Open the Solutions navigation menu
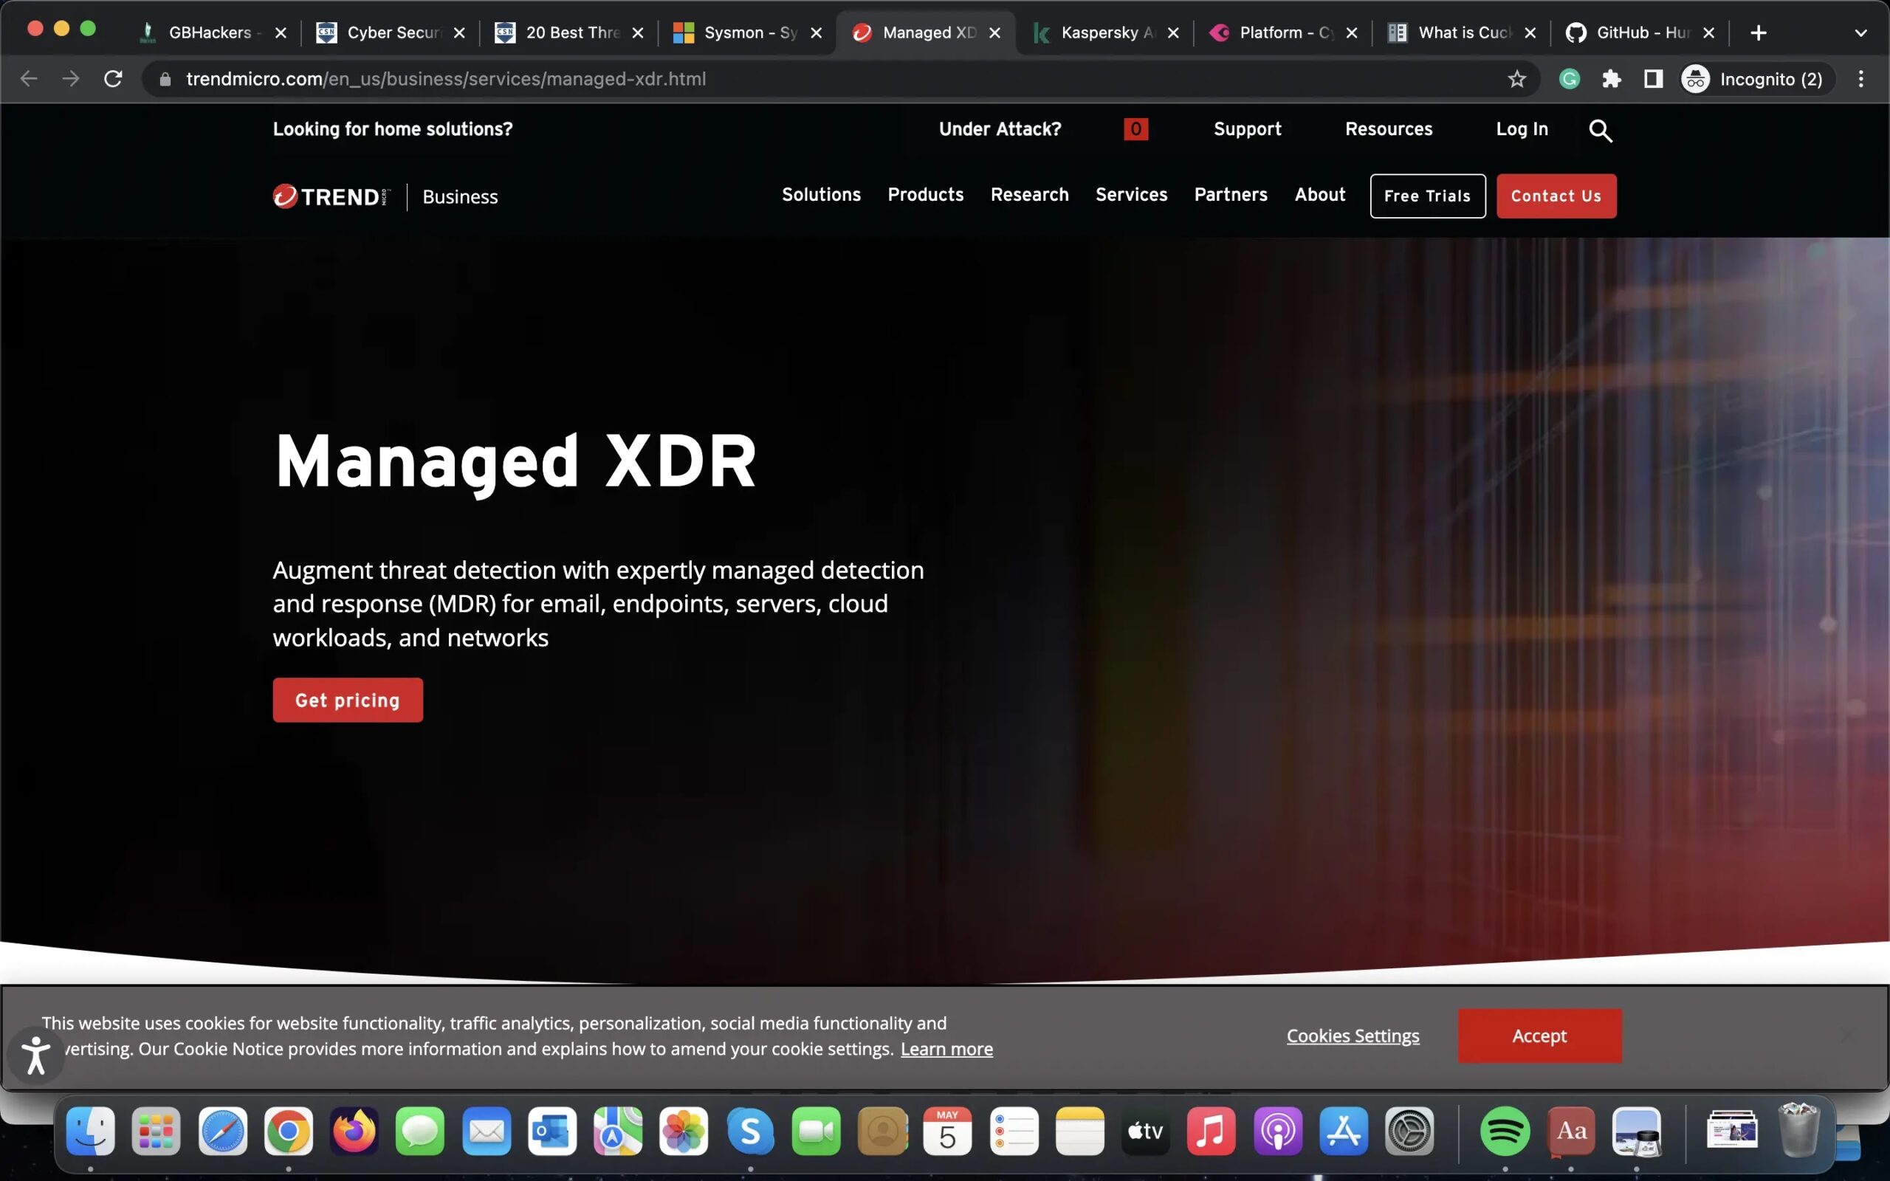The image size is (1890, 1181). (821, 194)
